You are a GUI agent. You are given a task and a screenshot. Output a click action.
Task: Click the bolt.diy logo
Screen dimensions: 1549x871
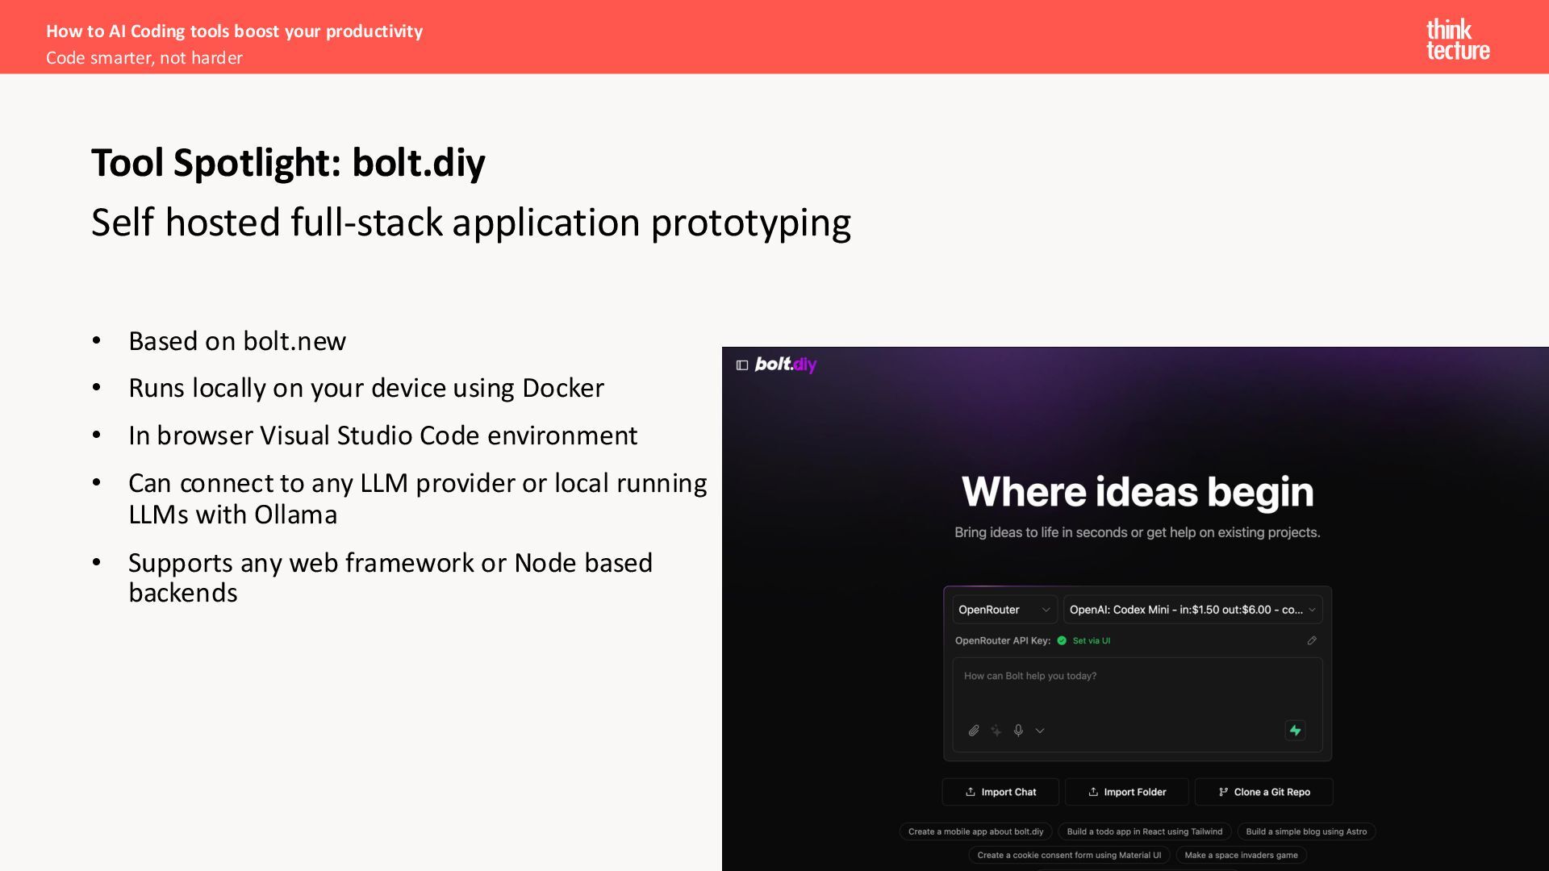click(x=785, y=365)
